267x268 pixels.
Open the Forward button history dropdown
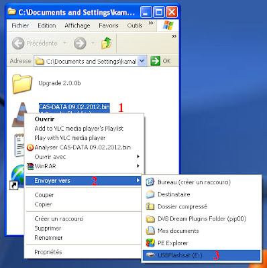[x=93, y=43]
